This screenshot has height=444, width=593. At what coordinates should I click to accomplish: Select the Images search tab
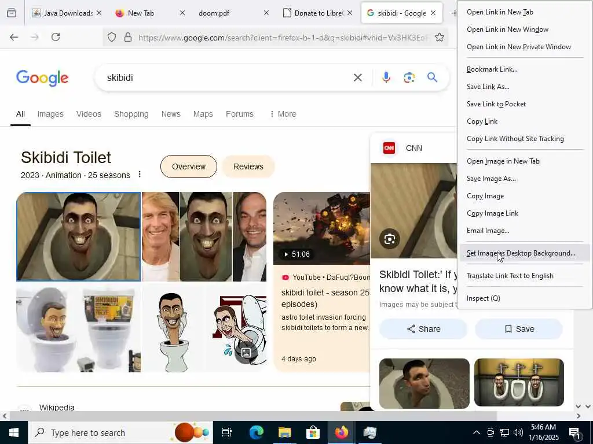point(50,114)
